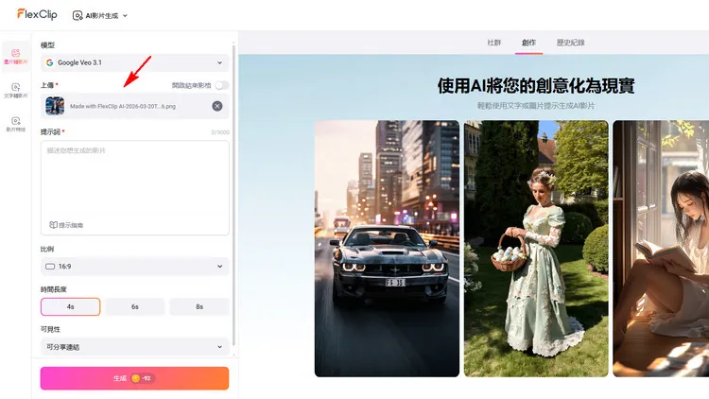Switch to the 社群 tab
Image resolution: width=709 pixels, height=399 pixels.
pos(493,43)
